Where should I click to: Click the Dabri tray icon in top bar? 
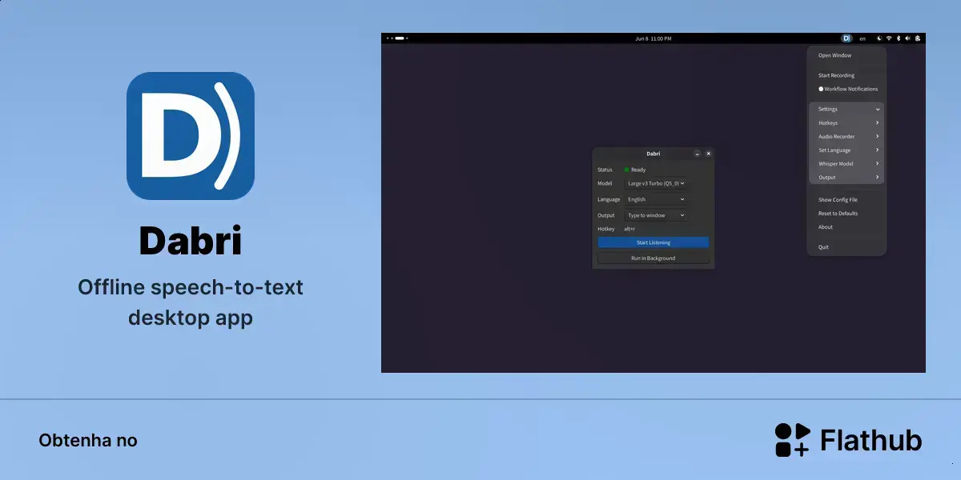(846, 38)
